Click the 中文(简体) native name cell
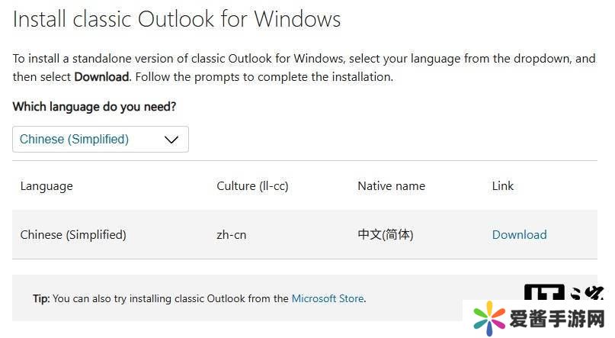Screen dimensions: 615x338 tap(386, 234)
